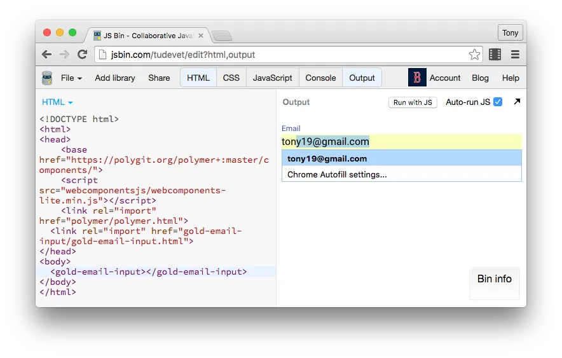The height and width of the screenshot is (358, 562).
Task: Click the page icon in address bar
Action: (x=103, y=55)
